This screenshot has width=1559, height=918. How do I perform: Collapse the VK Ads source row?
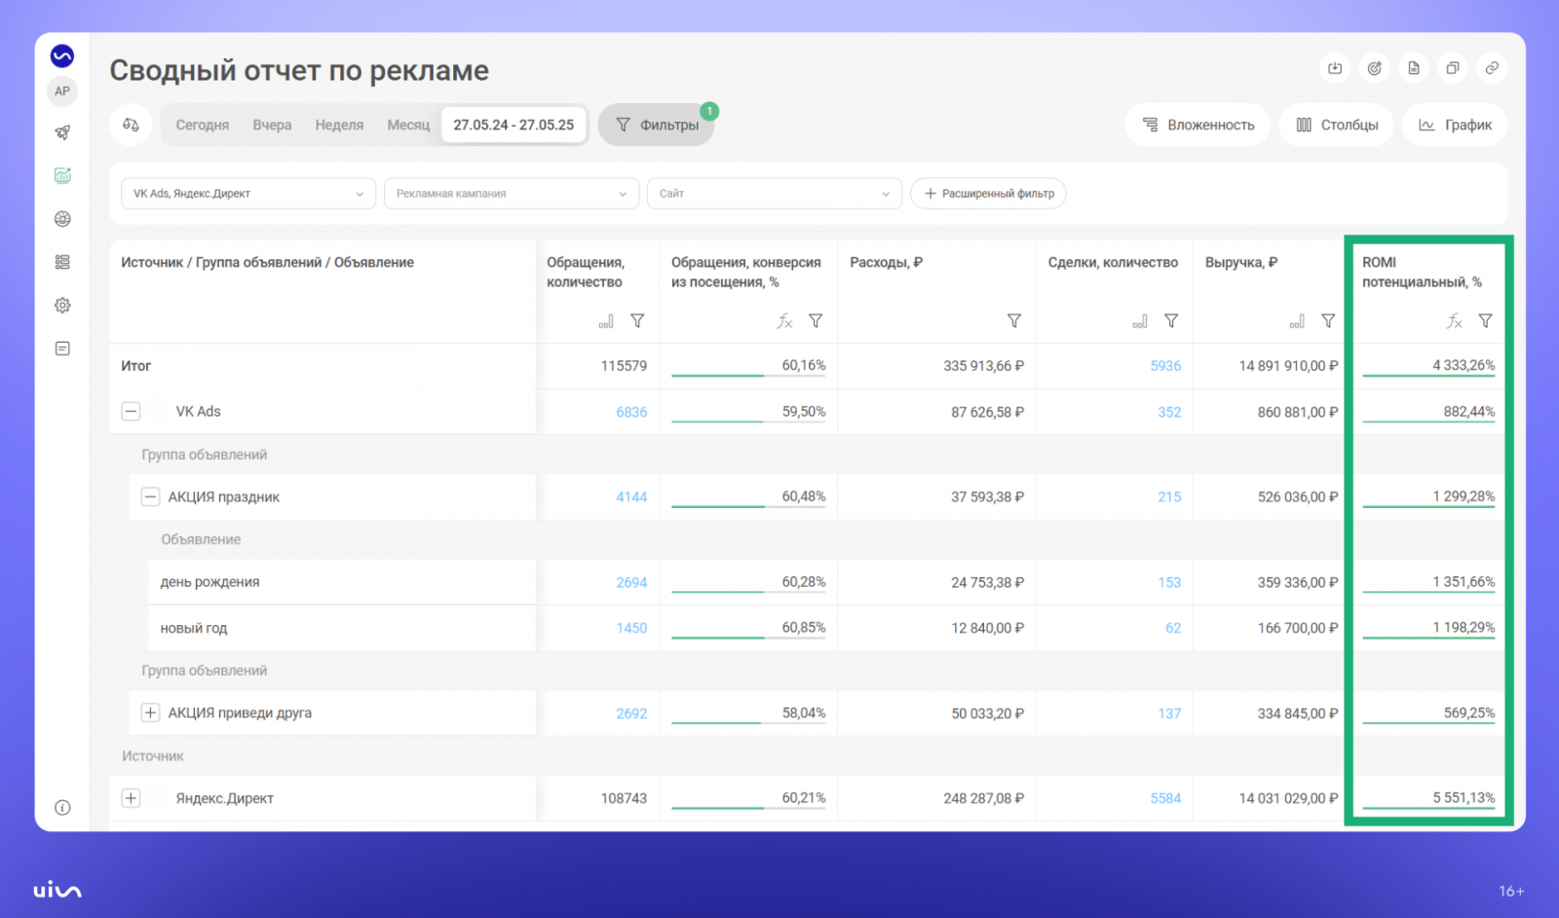[x=131, y=412]
